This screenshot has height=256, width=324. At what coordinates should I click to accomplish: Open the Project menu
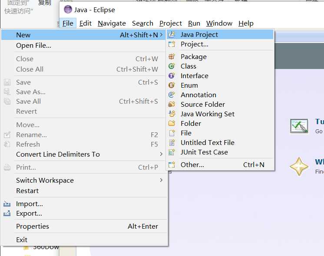click(x=171, y=23)
